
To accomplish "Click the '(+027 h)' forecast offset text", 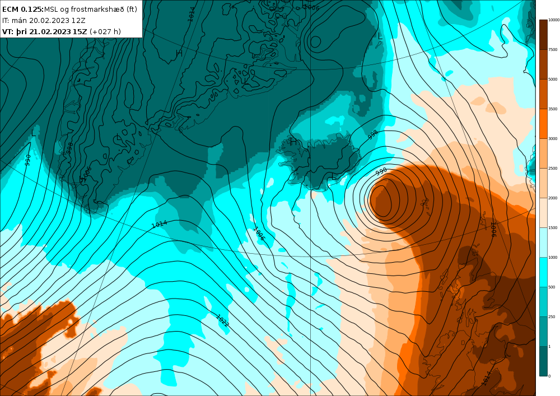I will (x=105, y=31).
